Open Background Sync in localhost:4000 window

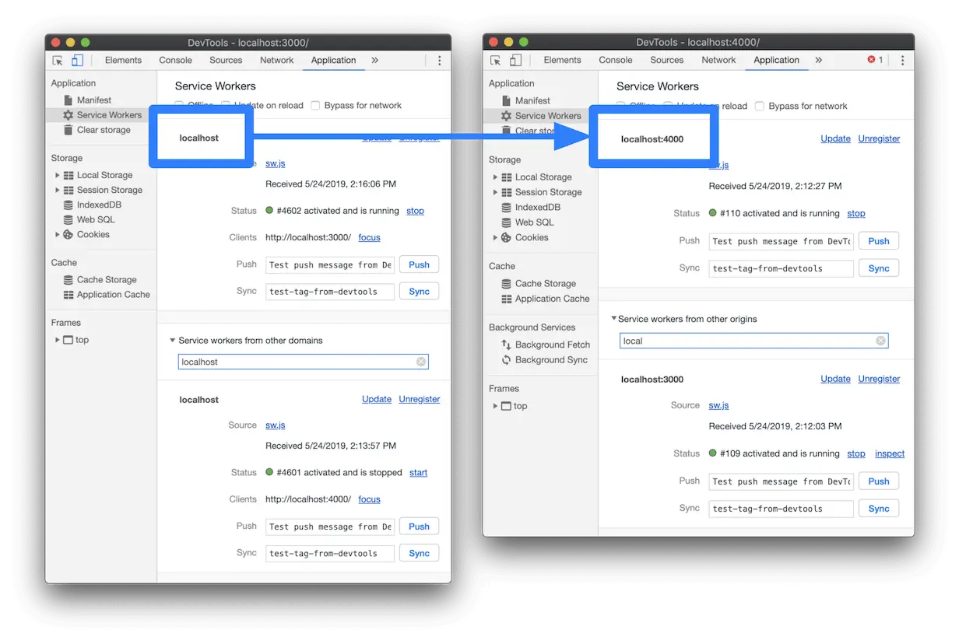click(551, 359)
